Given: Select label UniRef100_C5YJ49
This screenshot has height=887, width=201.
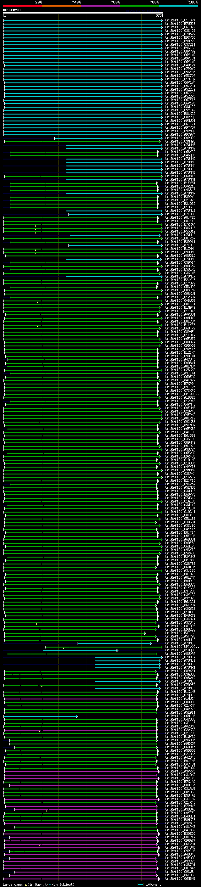Looking at the screenshot, I should [180, 110].
